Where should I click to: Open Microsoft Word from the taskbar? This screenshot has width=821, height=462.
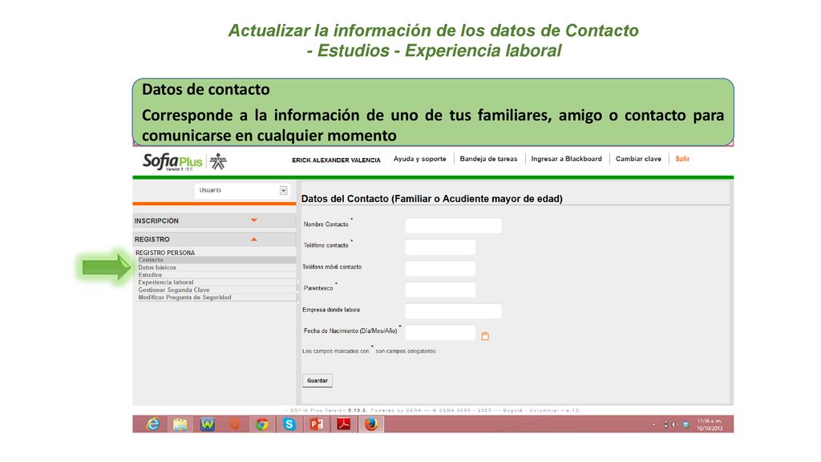(x=208, y=424)
